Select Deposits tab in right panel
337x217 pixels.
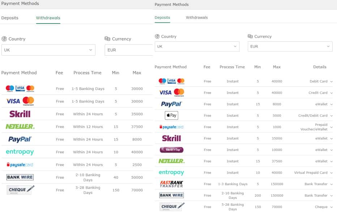[x=162, y=17]
